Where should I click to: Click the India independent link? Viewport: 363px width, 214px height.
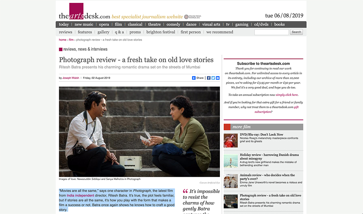click(x=80, y=196)
